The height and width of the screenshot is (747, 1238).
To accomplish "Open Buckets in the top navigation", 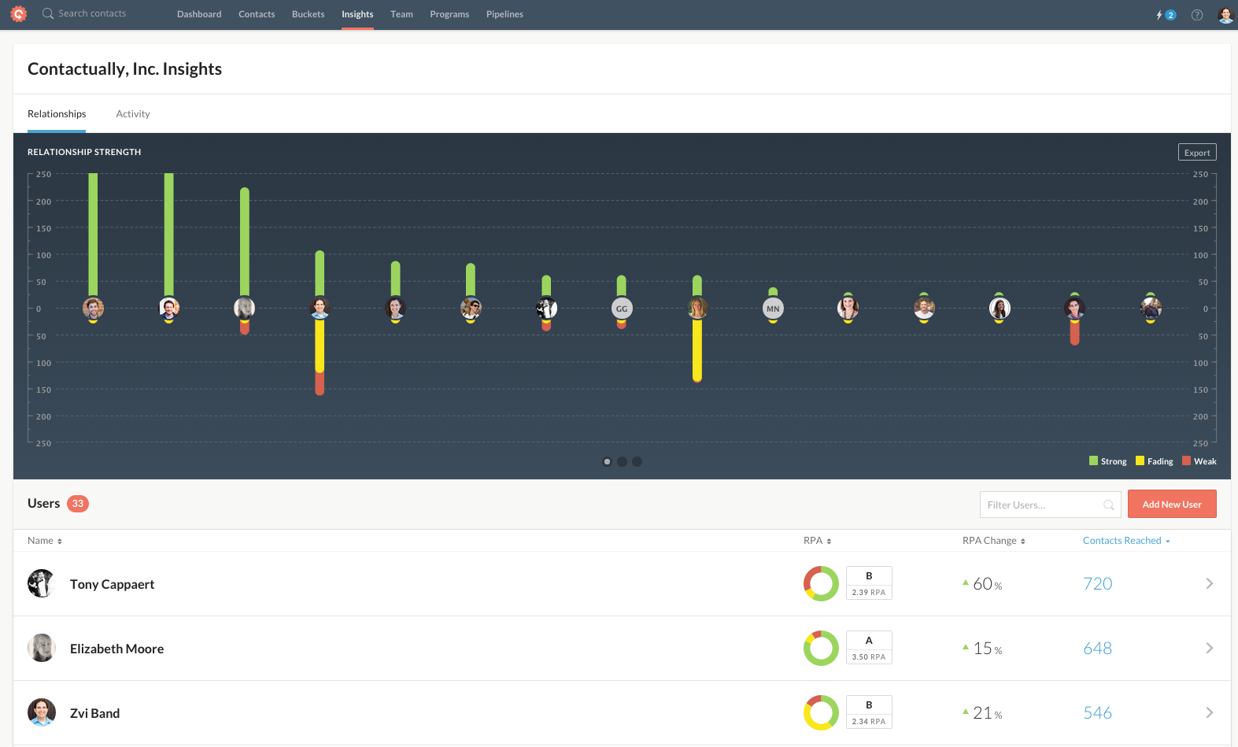I will pyautogui.click(x=308, y=14).
